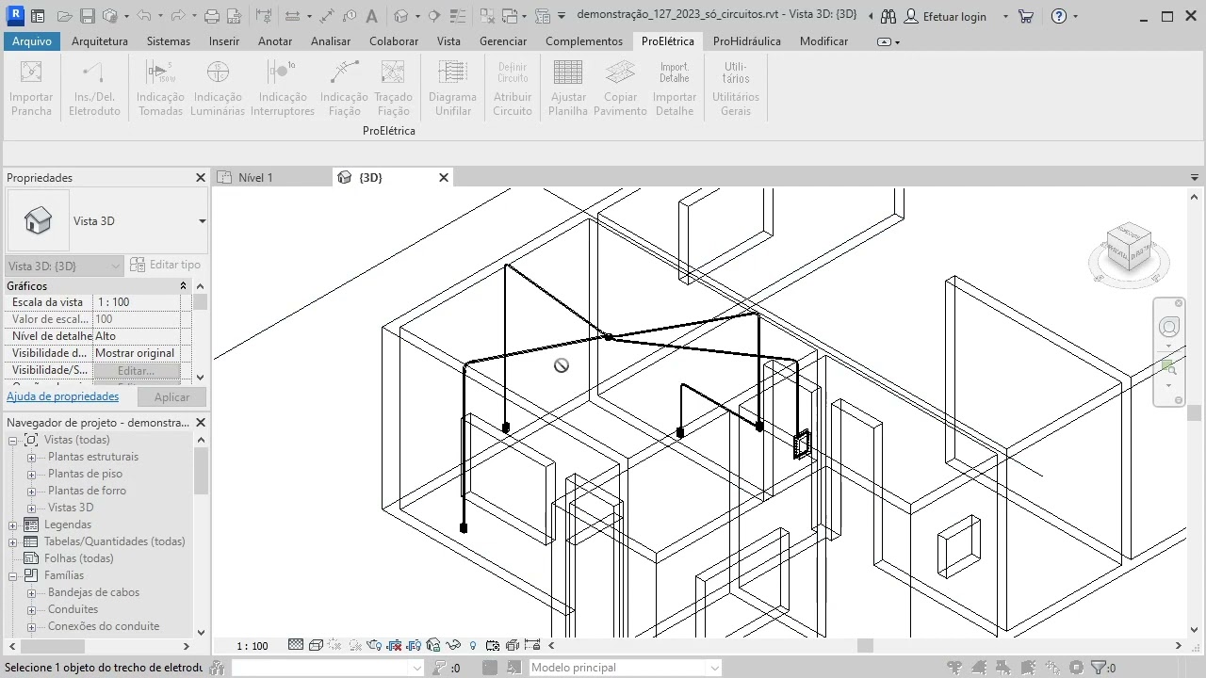Viewport: 1206px width, 678px height.
Task: Print the document using the printer icon
Action: (x=212, y=16)
